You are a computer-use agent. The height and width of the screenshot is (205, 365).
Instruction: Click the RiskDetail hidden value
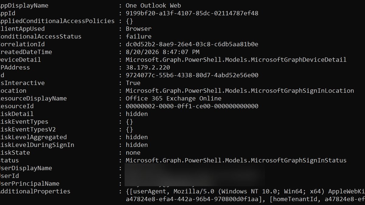pos(137,114)
